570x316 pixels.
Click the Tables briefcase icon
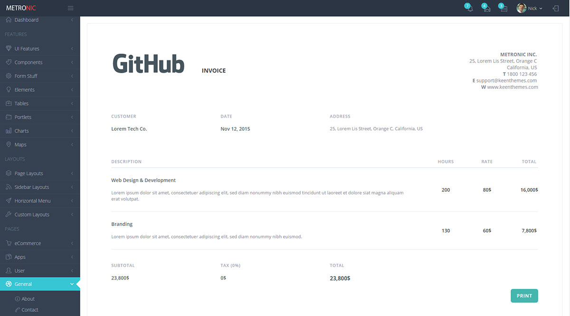coord(9,103)
